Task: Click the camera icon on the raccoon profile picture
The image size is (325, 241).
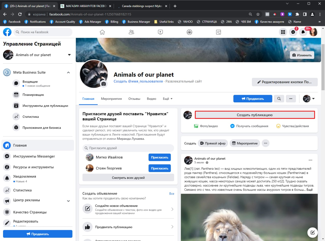Action: click(103, 84)
